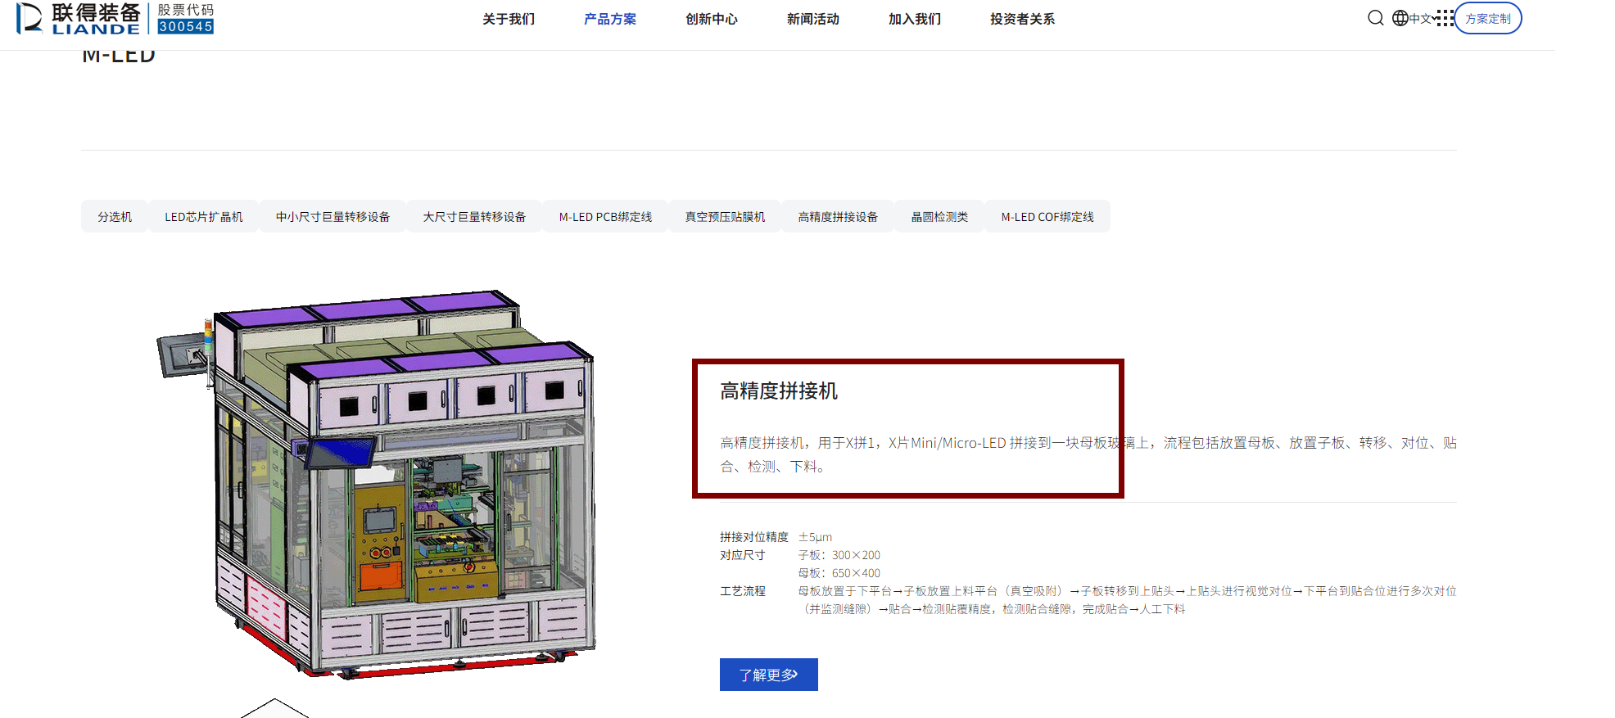Image resolution: width=1615 pixels, height=718 pixels.
Task: Click the globe language icon
Action: pos(1400,18)
